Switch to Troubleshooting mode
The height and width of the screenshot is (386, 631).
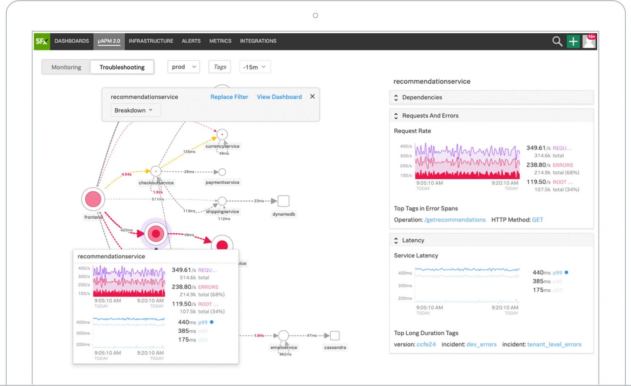click(x=122, y=67)
